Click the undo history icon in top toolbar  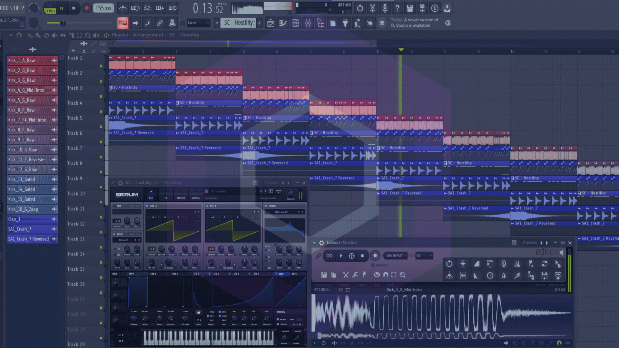360,8
